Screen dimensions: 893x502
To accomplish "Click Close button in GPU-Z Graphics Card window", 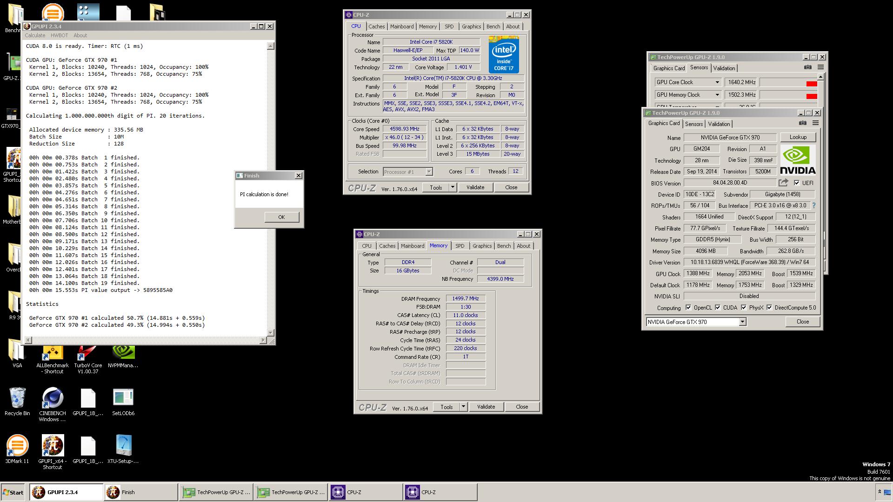I will click(x=803, y=322).
